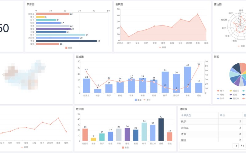Screen dimensions: 246x153
Task: Click the purple 葡萄 column in 柱形图
Action: tap(127, 134)
